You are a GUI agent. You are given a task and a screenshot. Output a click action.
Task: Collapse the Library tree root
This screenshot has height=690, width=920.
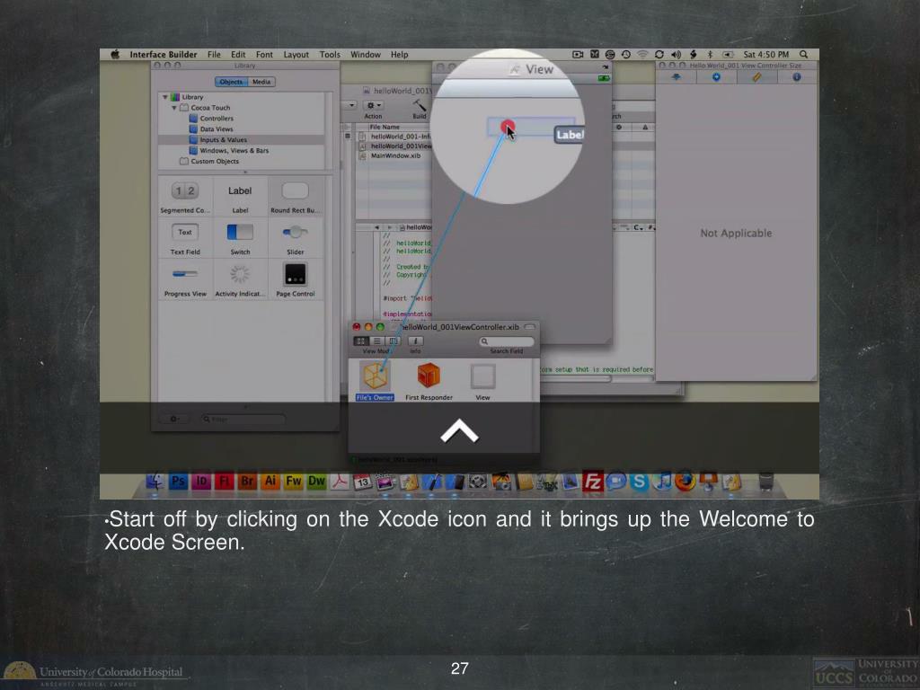pyautogui.click(x=165, y=97)
